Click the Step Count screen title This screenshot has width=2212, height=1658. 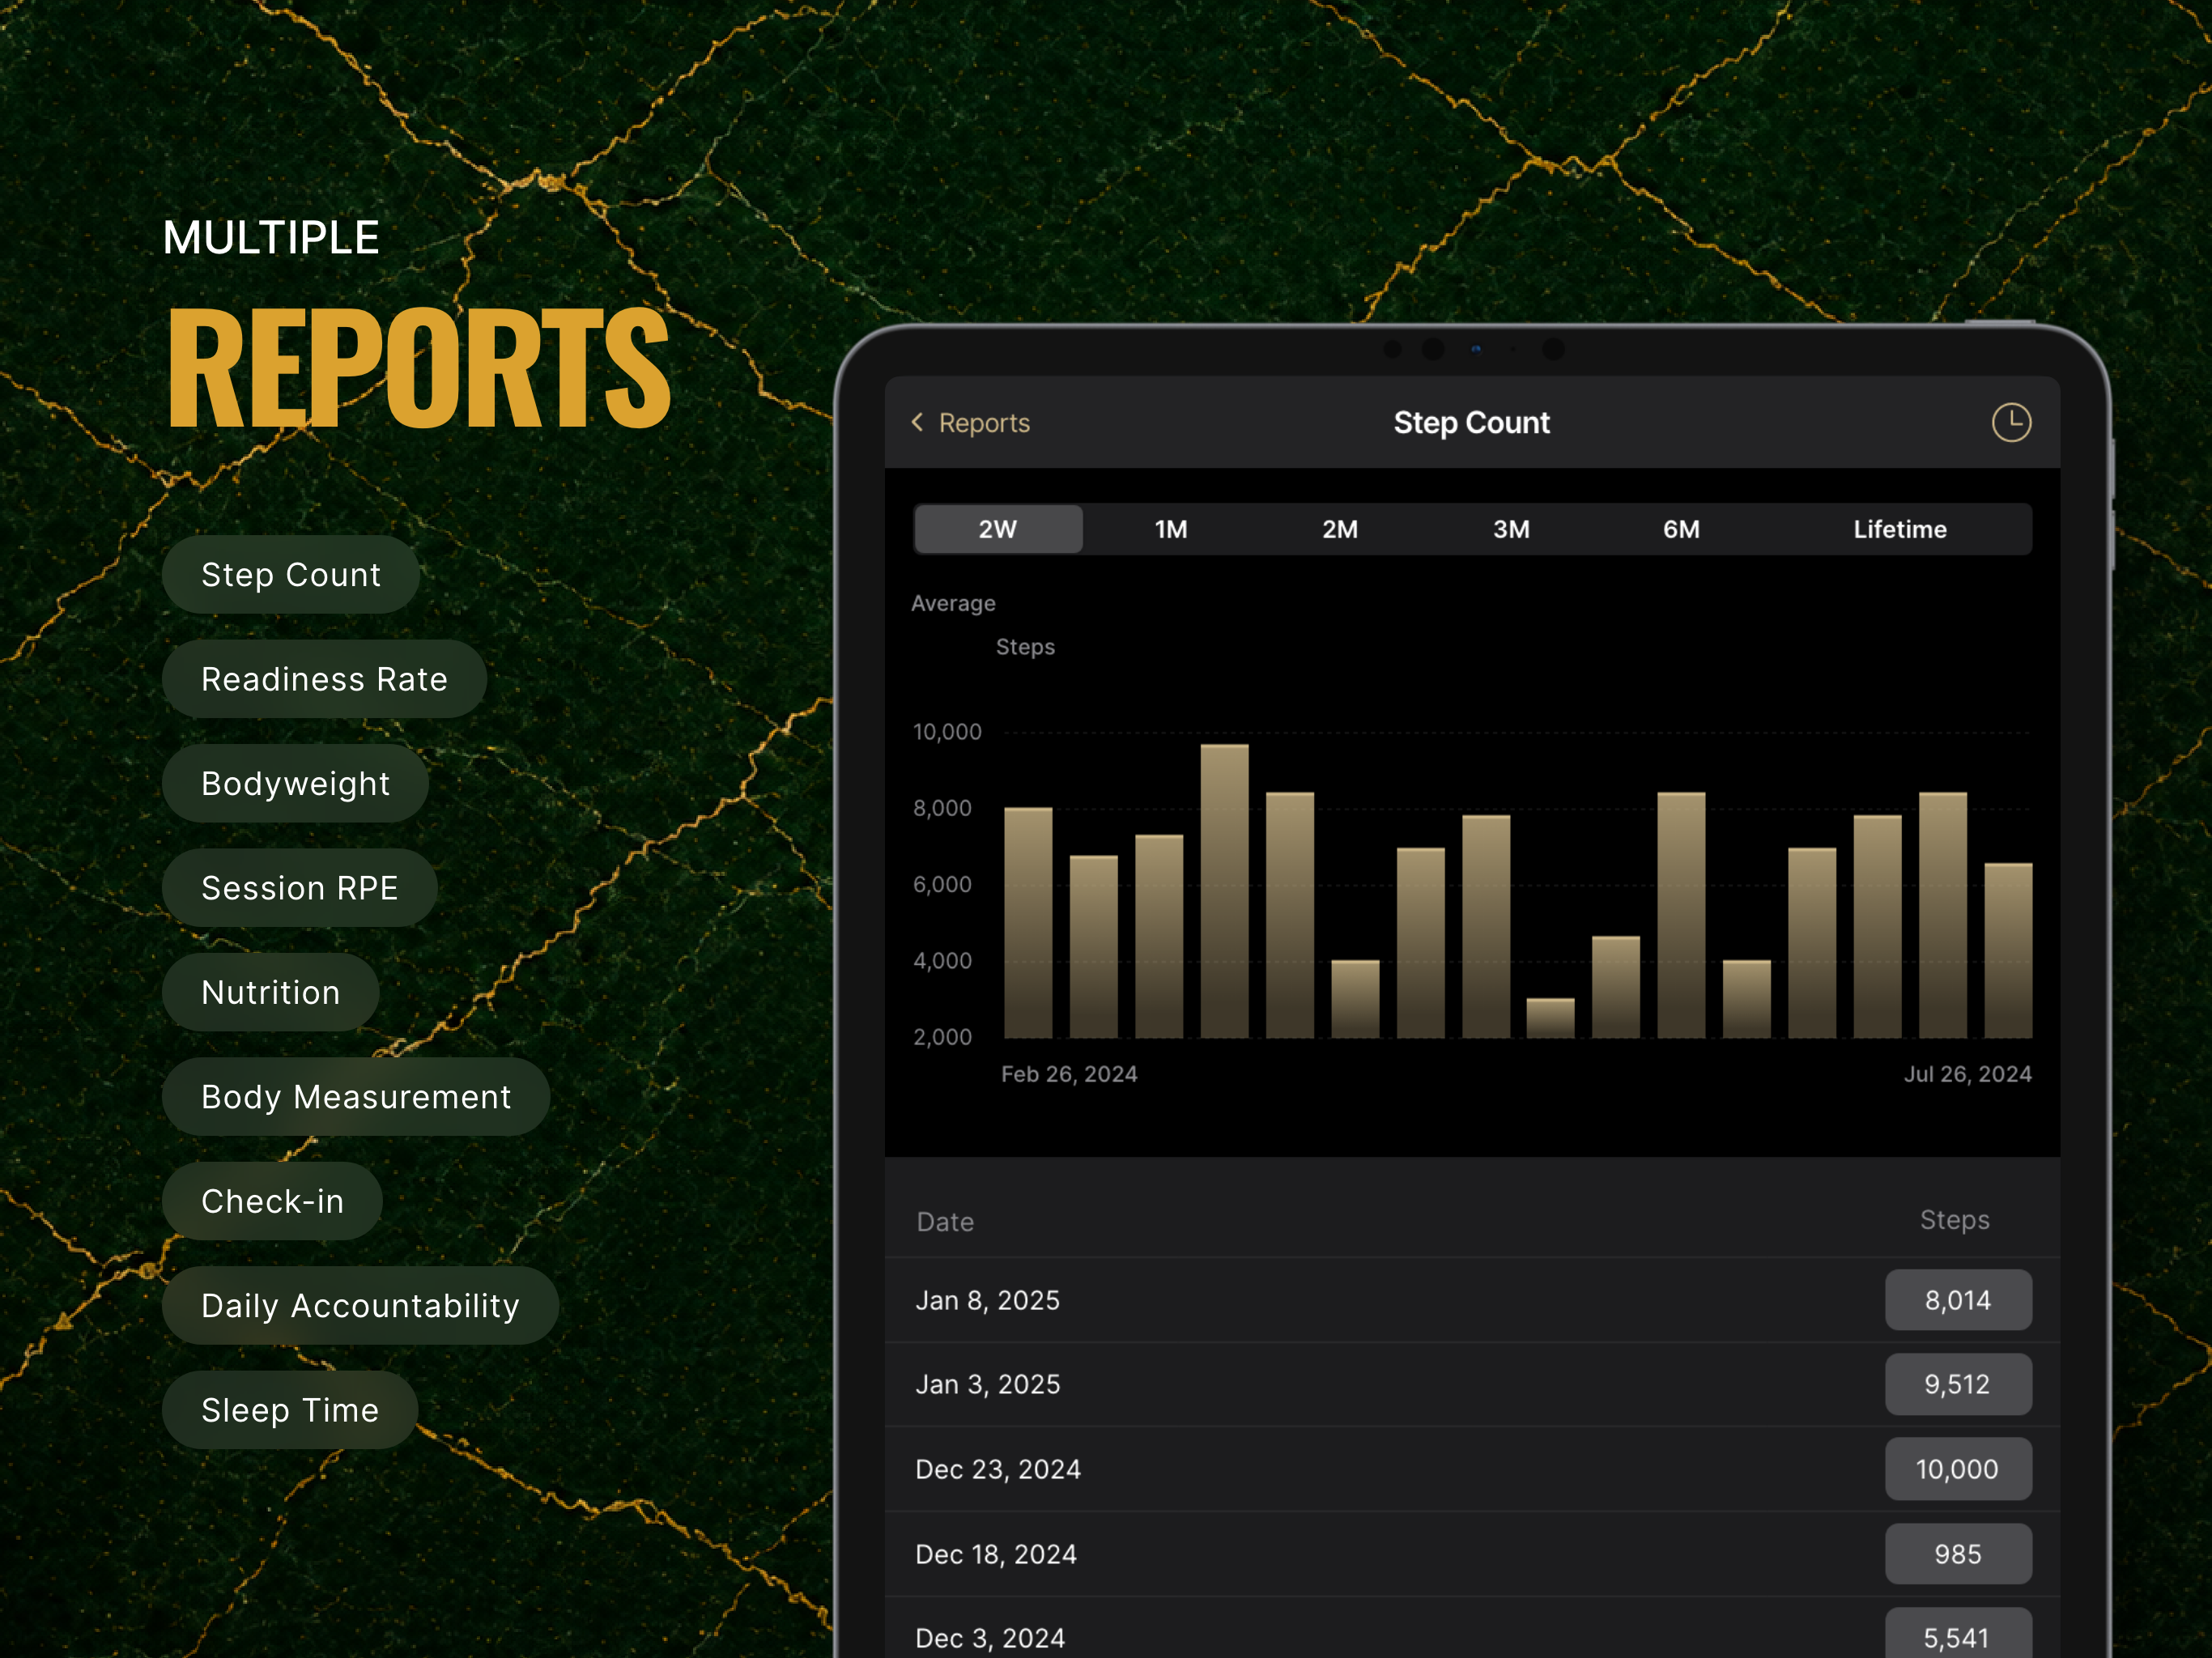point(1471,423)
